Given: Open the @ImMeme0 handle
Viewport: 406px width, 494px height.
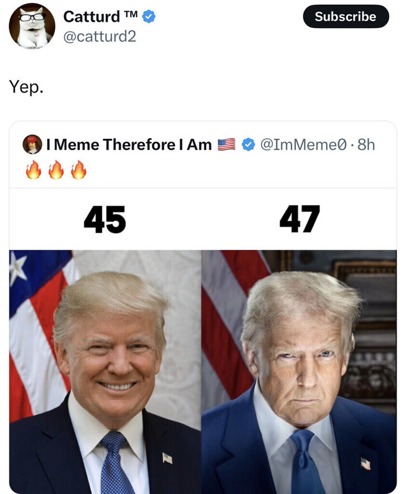Looking at the screenshot, I should pos(303,145).
